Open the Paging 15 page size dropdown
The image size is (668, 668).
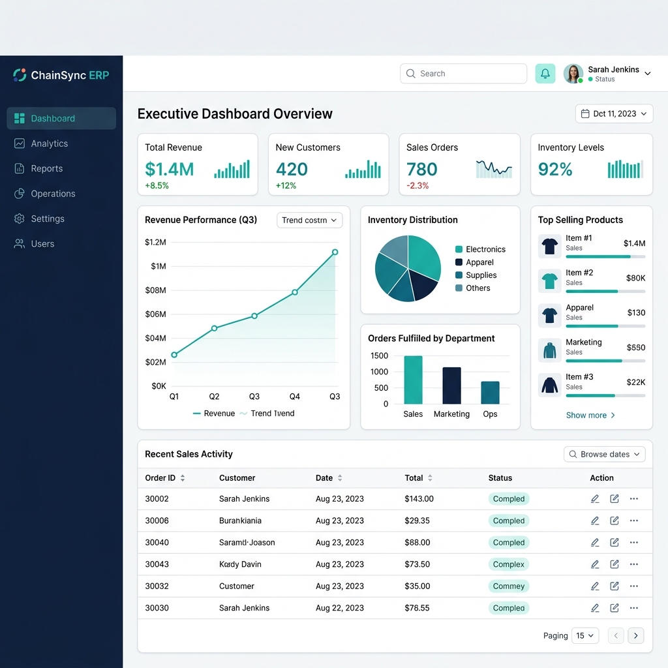tap(585, 635)
